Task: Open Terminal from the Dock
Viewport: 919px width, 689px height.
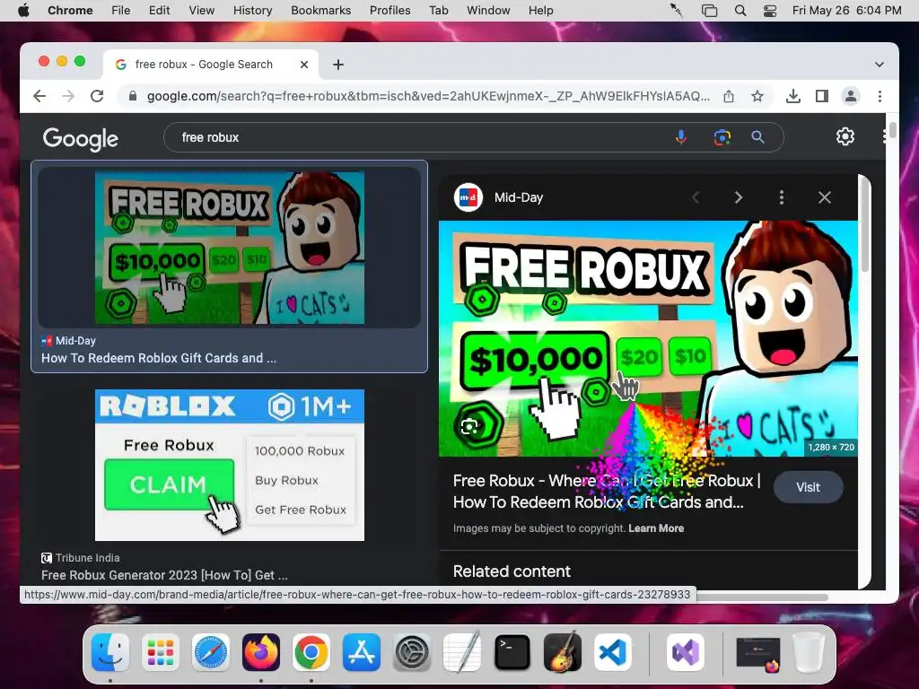Action: (512, 652)
